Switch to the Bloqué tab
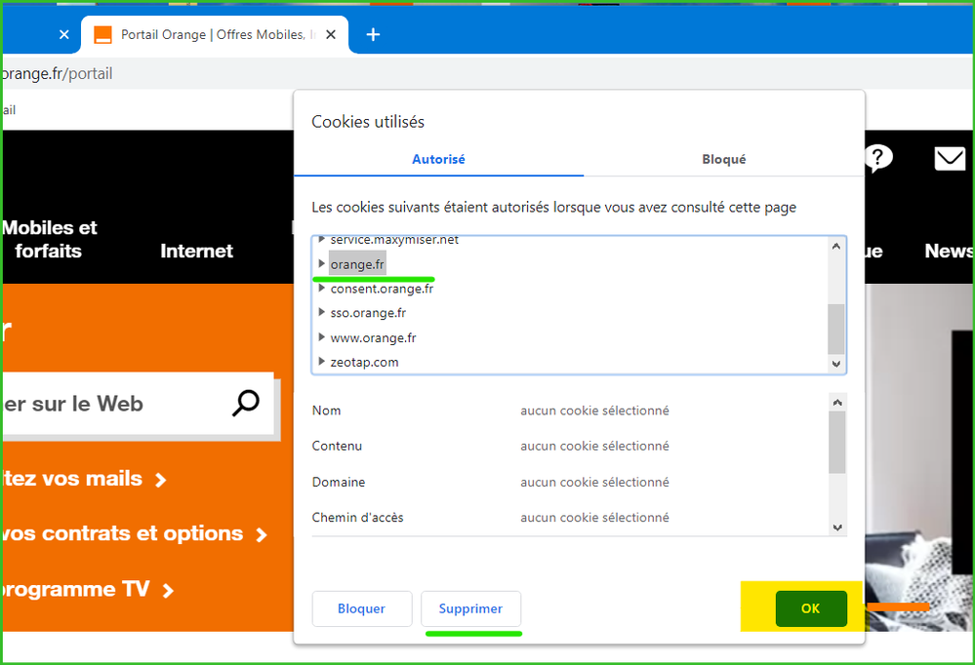Image resolution: width=975 pixels, height=665 pixels. (x=723, y=159)
